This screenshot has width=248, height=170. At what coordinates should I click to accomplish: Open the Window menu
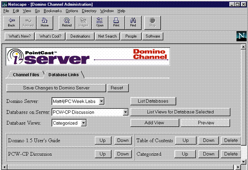(x=107, y=11)
